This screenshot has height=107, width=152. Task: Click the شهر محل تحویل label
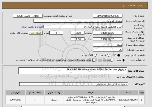click(136, 50)
